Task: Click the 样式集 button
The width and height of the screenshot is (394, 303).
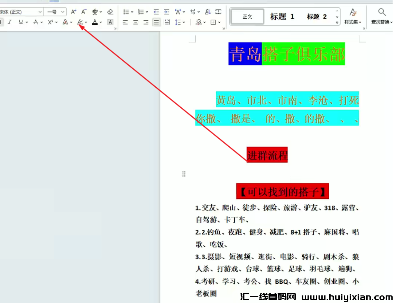Action: [353, 16]
